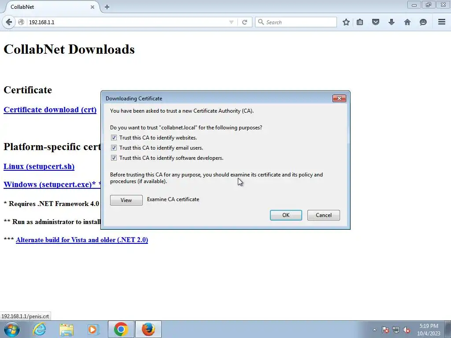The width and height of the screenshot is (451, 338).
Task: Switch to Firefox in the taskbar
Action: point(148,329)
